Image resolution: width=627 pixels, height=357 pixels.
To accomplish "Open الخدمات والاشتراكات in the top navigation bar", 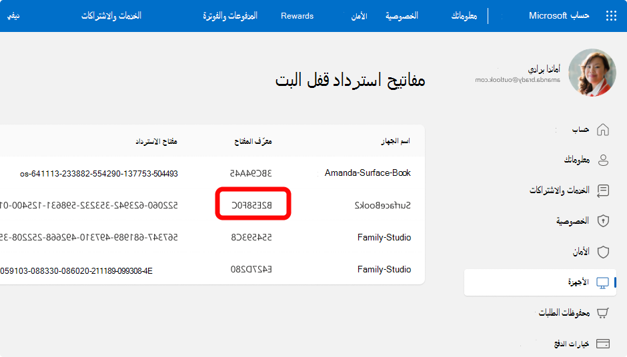I will click(x=111, y=15).
